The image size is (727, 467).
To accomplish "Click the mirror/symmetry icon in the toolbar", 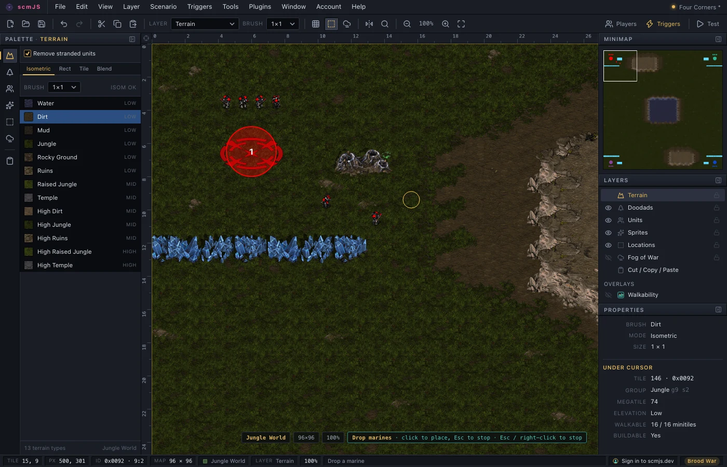I will [x=369, y=24].
